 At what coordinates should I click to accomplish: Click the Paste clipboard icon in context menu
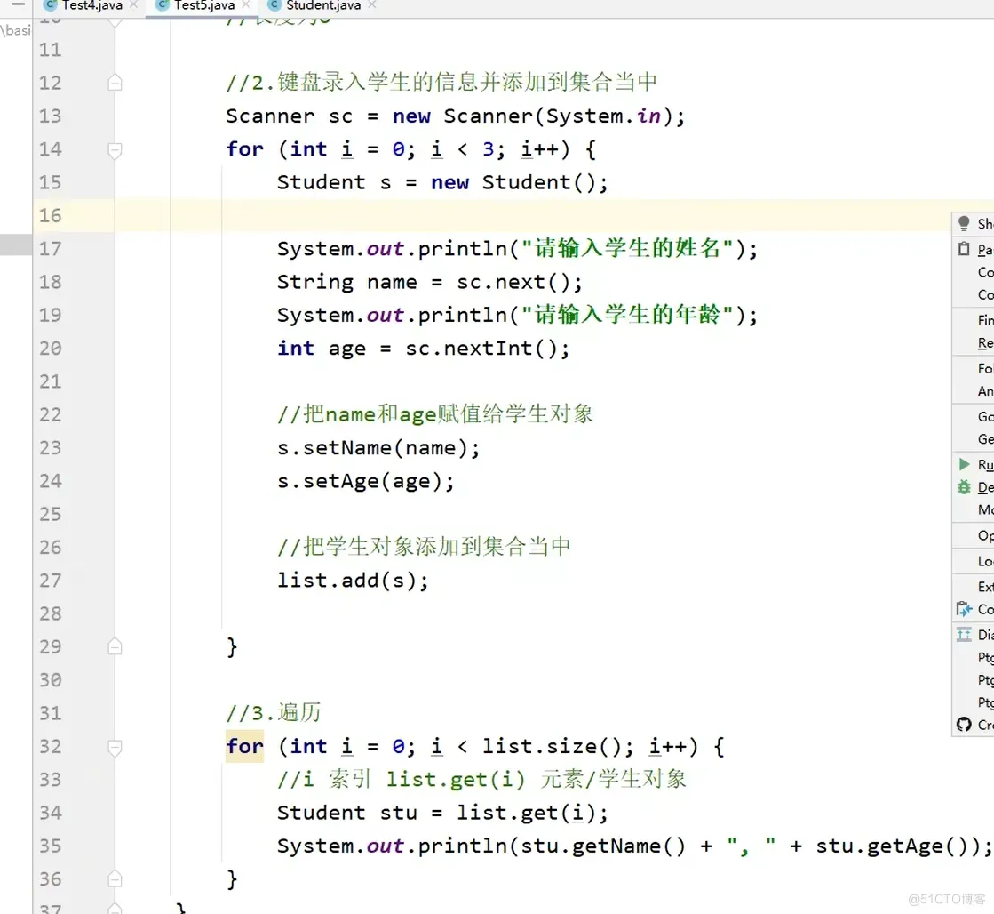coord(964,249)
